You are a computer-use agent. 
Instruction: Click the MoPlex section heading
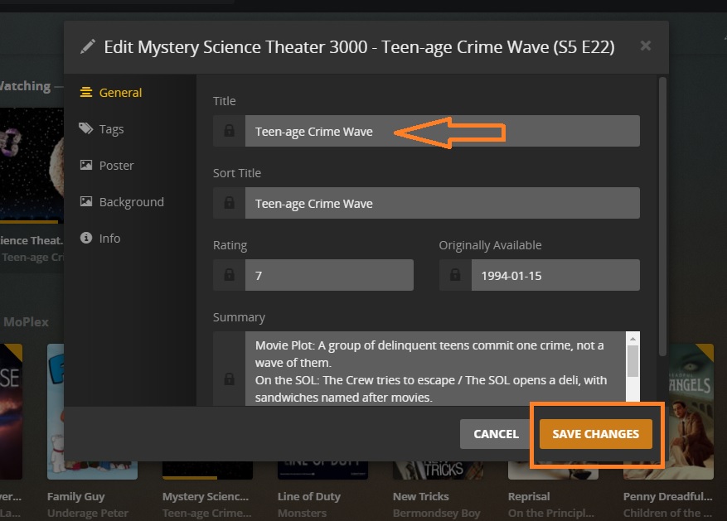click(26, 322)
